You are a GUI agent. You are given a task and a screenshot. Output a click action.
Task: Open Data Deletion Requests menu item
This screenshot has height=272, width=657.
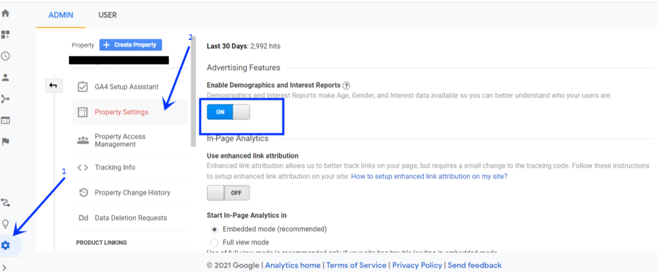point(130,218)
